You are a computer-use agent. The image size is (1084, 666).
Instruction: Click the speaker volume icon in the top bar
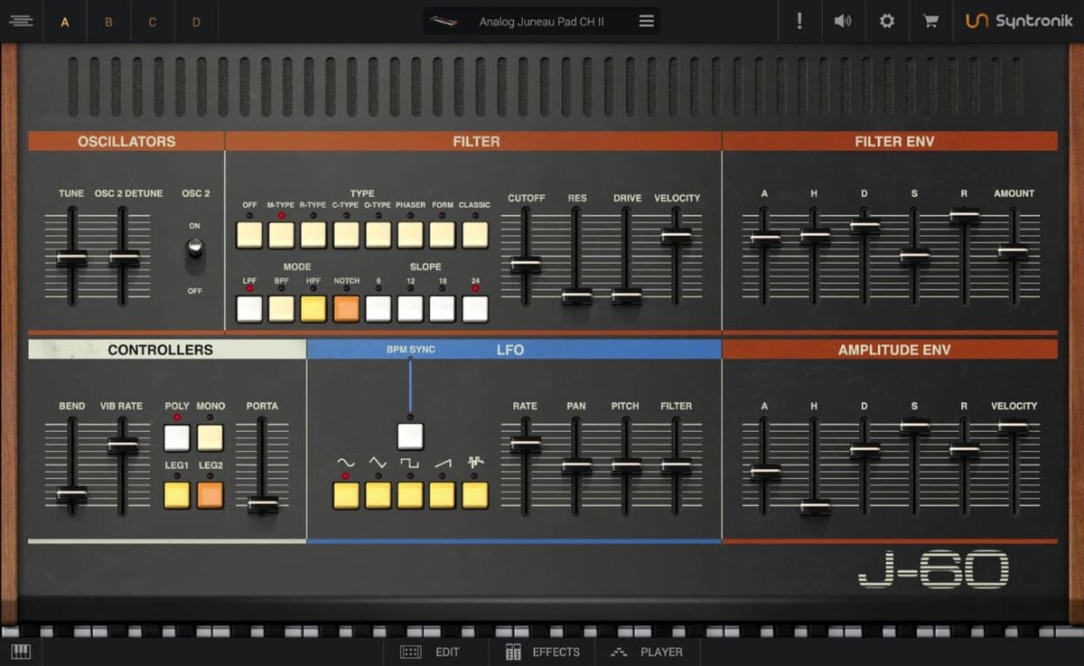[843, 21]
